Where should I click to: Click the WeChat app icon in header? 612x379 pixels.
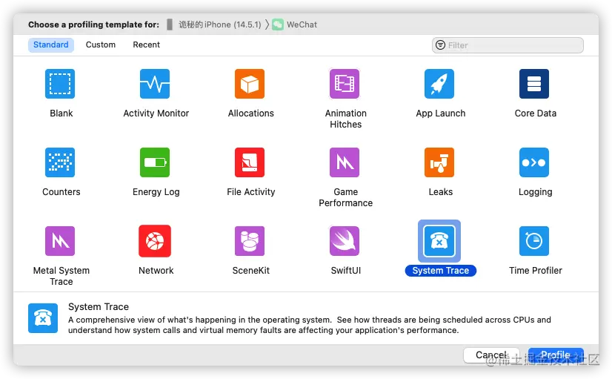pyautogui.click(x=278, y=24)
